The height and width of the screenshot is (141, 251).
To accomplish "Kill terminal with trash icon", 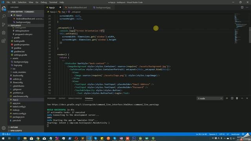I will coord(237,98).
